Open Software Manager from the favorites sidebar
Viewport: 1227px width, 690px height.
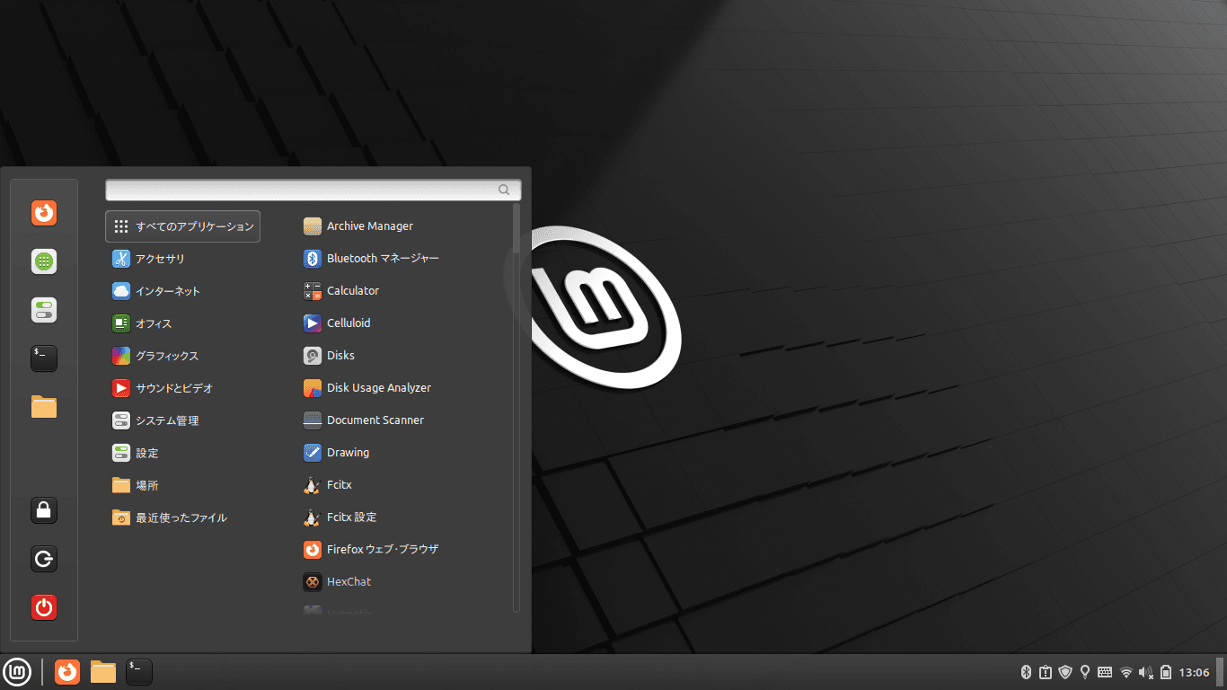coord(44,261)
